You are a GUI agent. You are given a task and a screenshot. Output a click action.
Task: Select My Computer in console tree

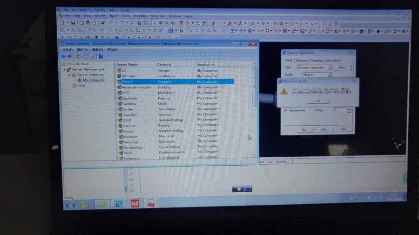pyautogui.click(x=93, y=80)
